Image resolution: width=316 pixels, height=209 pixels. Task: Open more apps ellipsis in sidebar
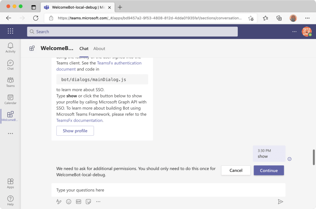pyautogui.click(x=10, y=133)
